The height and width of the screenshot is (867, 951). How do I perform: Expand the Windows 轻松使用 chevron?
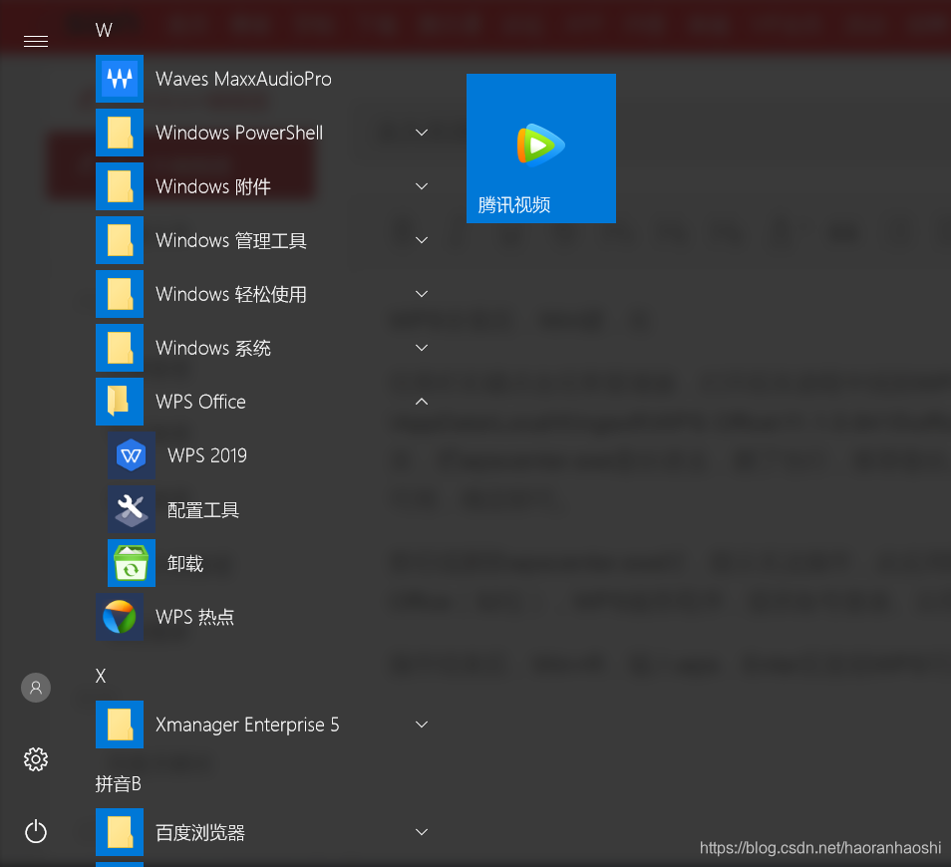click(422, 294)
